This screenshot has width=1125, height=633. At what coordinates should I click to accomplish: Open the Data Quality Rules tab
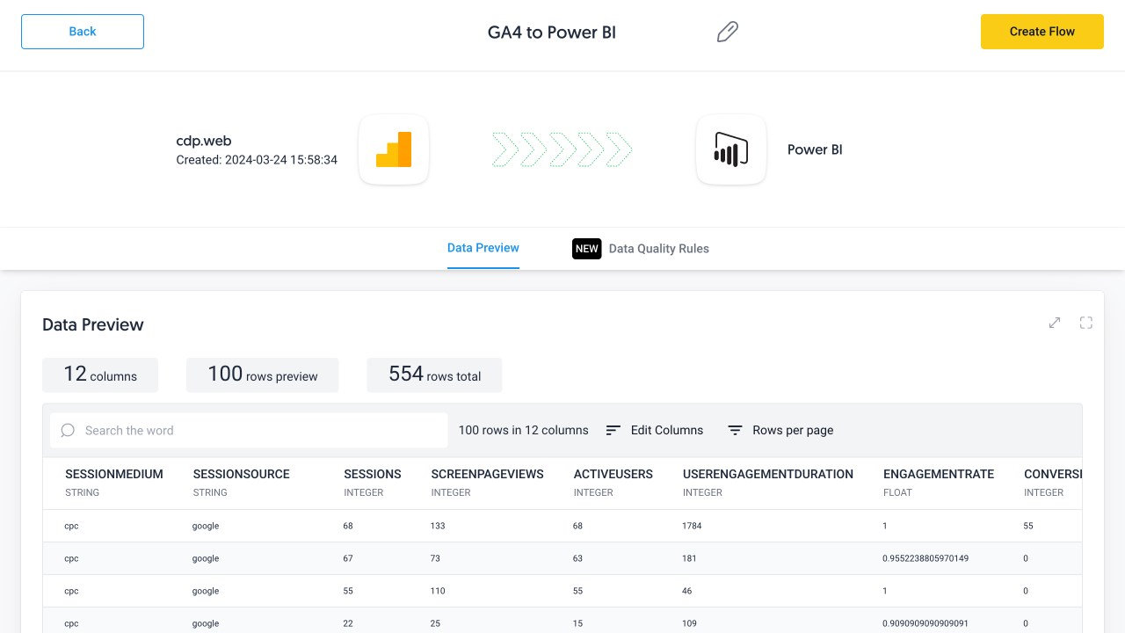click(x=658, y=249)
